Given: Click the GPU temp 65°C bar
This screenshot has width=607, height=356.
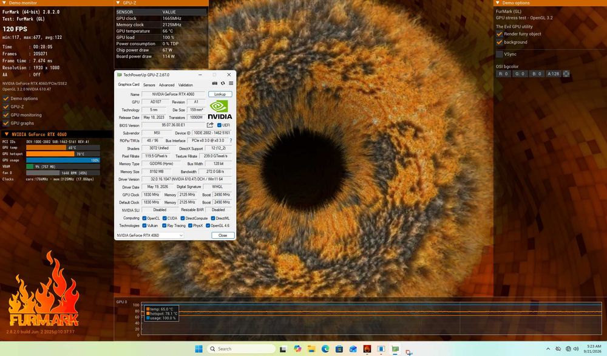Looking at the screenshot, I should (x=63, y=148).
